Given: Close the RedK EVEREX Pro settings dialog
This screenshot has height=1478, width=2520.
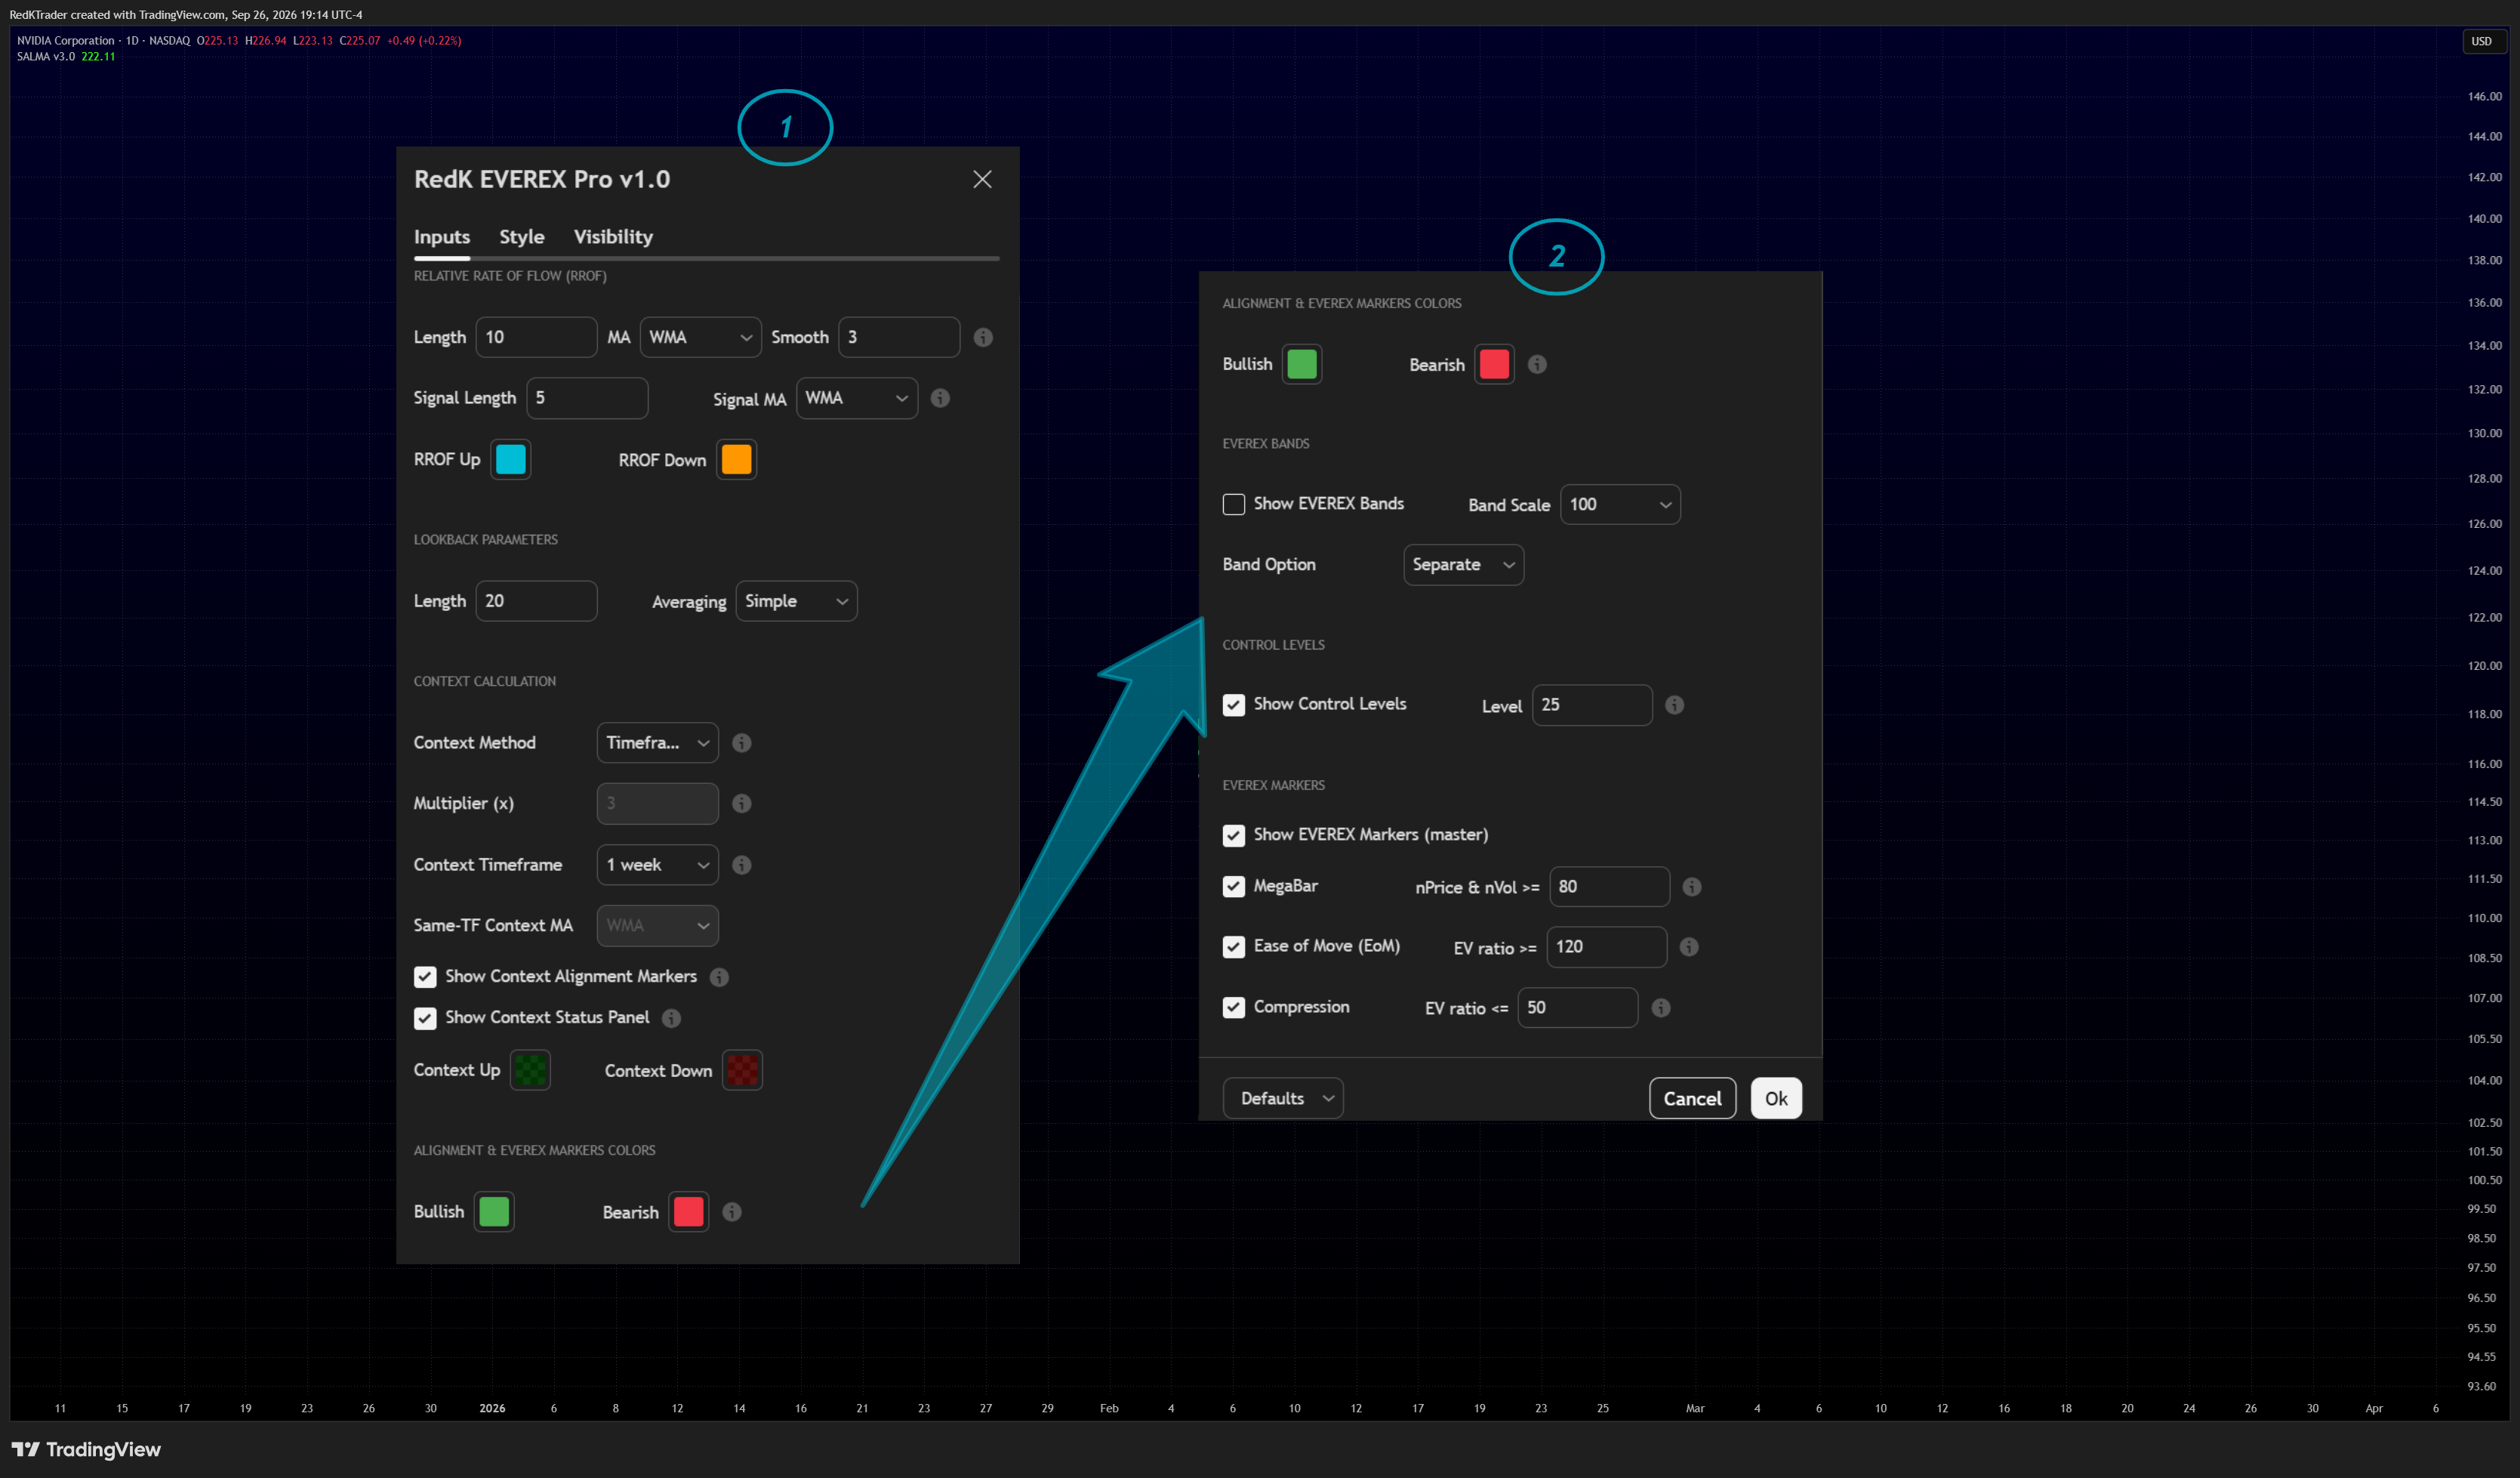Looking at the screenshot, I should [982, 179].
